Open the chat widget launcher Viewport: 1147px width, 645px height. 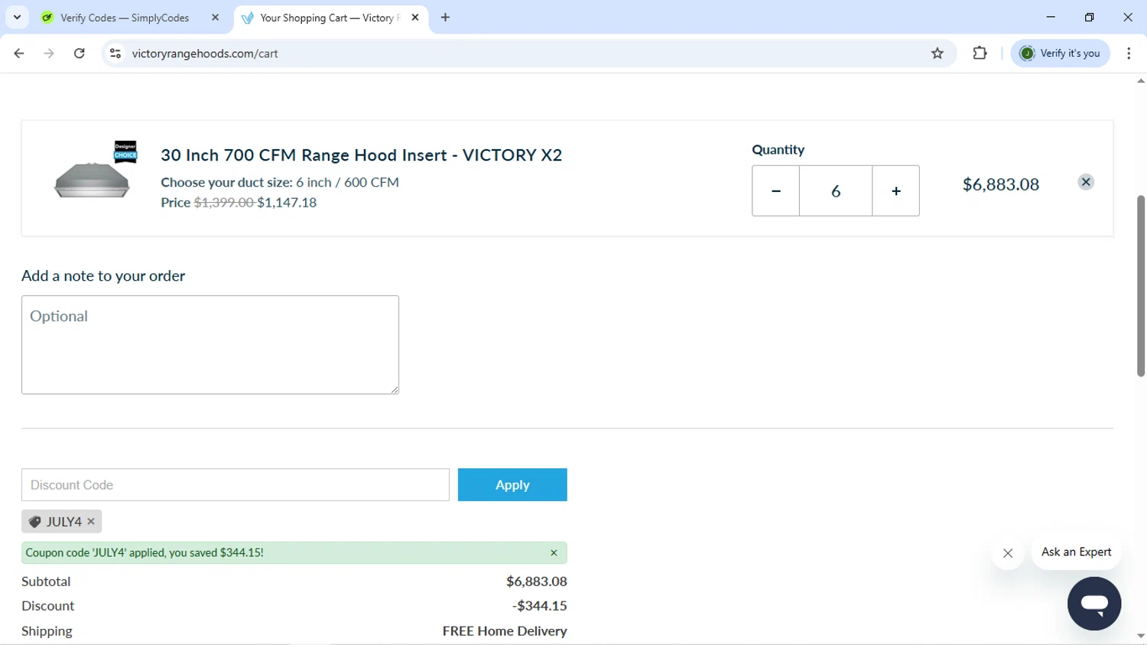pyautogui.click(x=1094, y=604)
